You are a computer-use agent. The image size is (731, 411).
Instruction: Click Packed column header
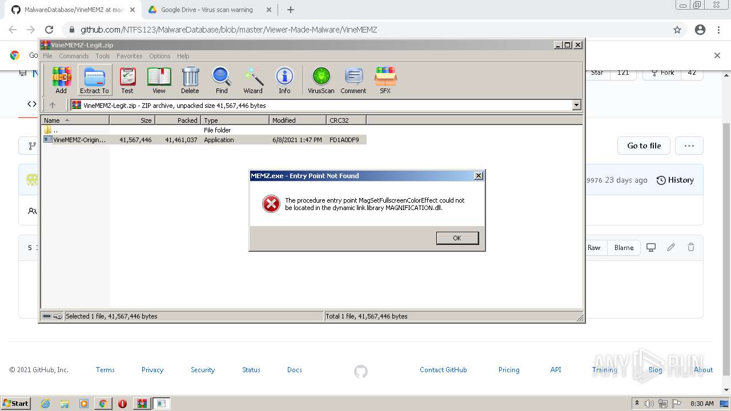(x=178, y=120)
